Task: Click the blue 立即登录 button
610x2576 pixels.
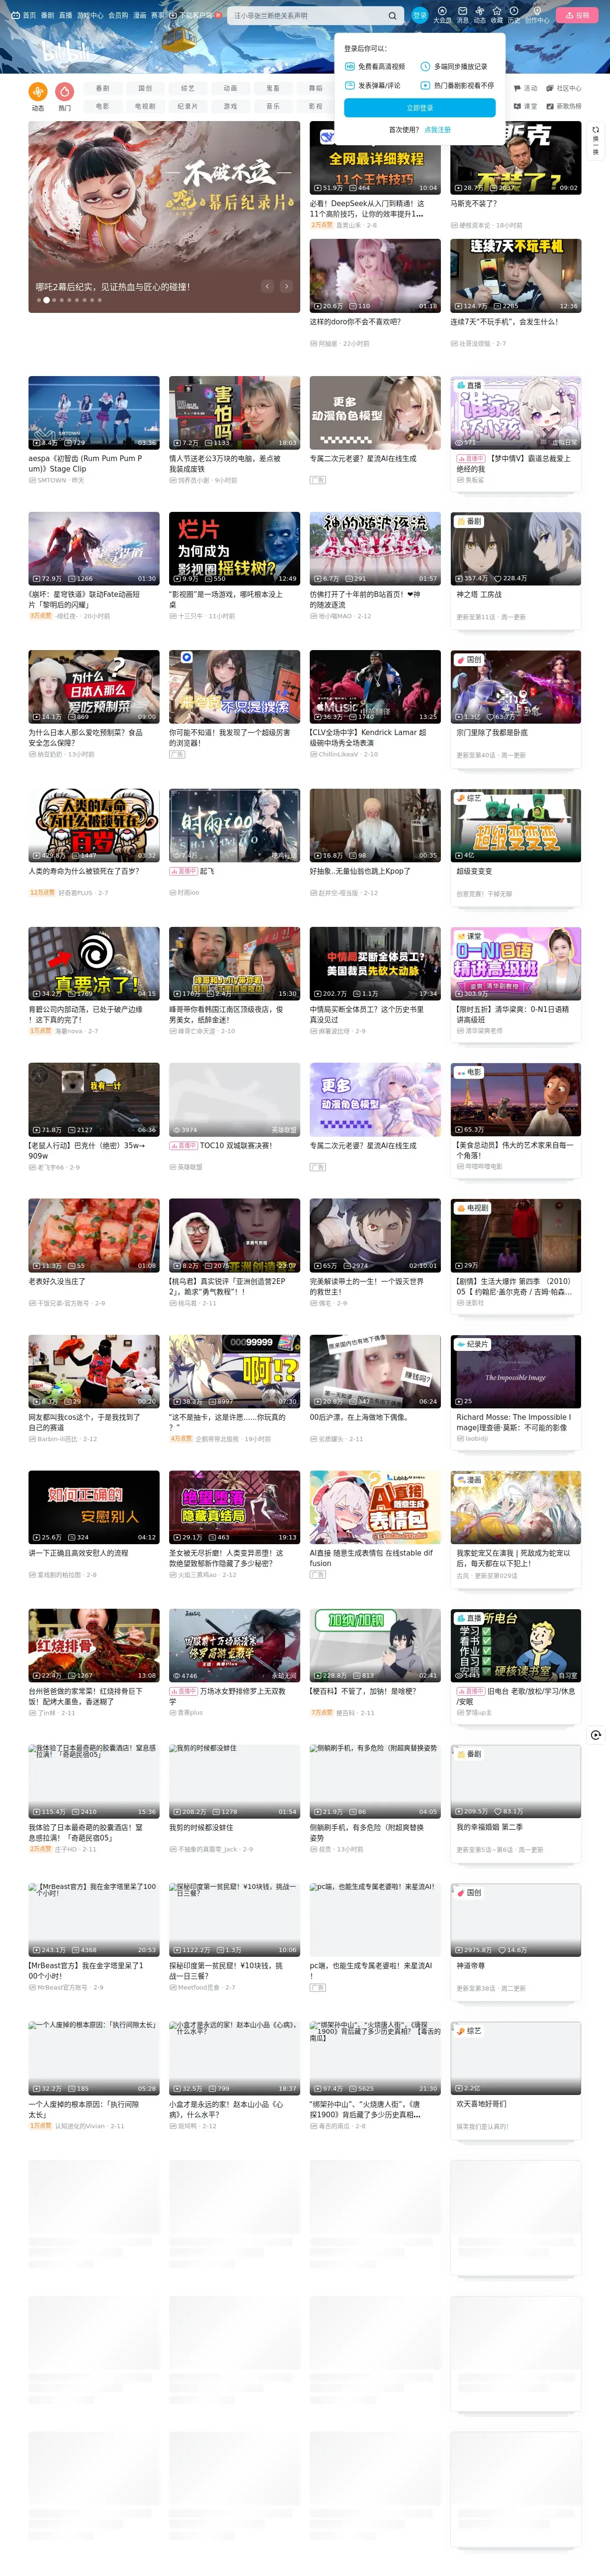Action: pos(420,108)
